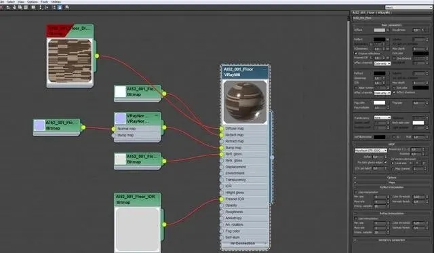
Task: Open the Tools menu
Action: [44, 1]
